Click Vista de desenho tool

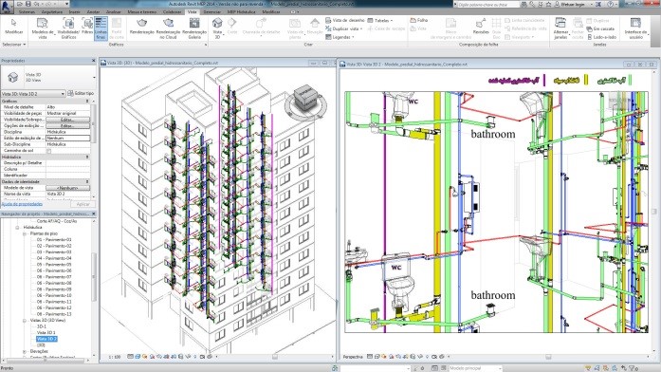point(345,20)
